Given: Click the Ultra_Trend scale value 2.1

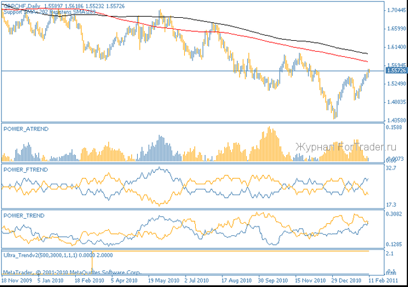Looking at the screenshot, I should [390, 253].
